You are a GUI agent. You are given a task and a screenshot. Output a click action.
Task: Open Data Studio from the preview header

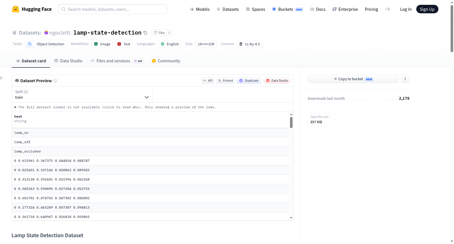(x=277, y=80)
